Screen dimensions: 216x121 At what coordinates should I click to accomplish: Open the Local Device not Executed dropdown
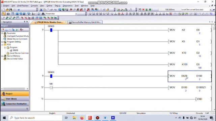click(210, 10)
